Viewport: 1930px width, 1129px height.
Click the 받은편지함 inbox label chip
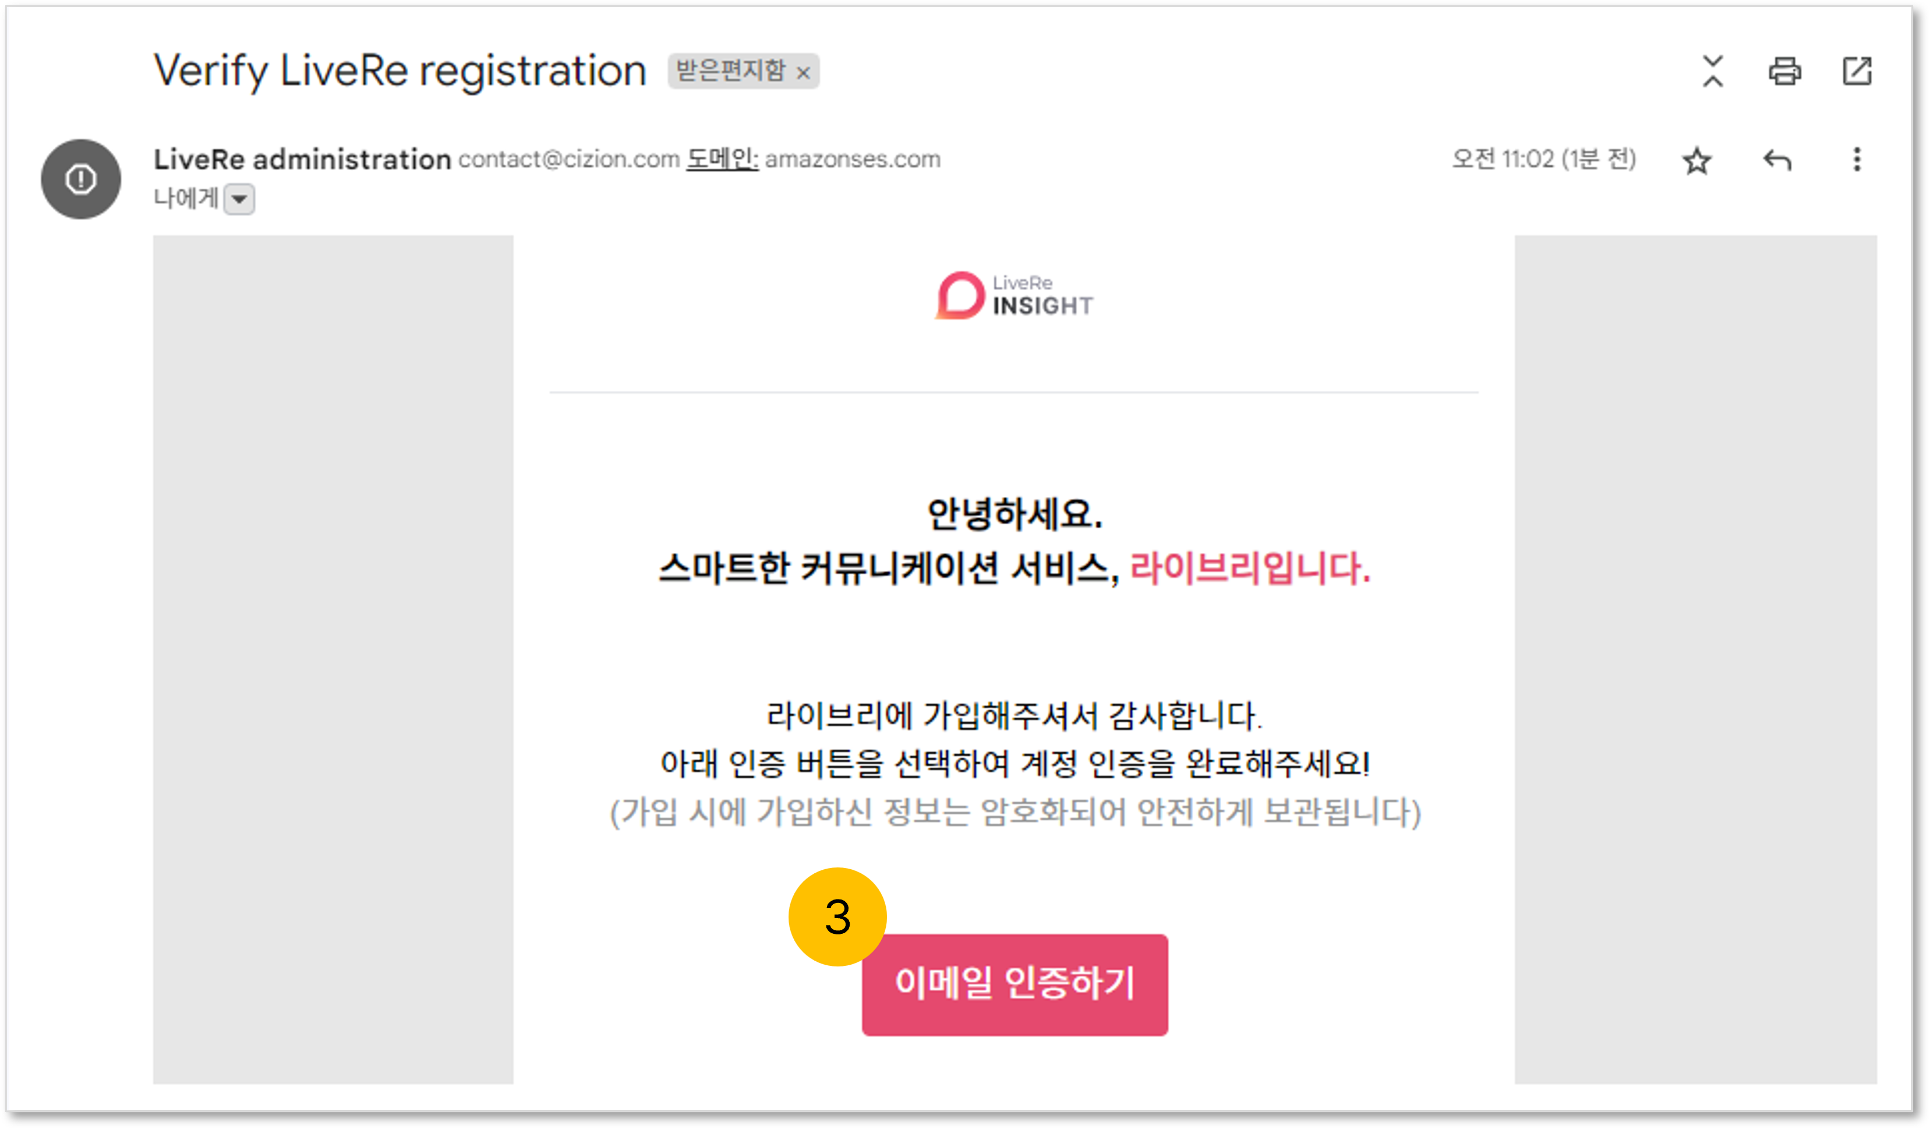click(730, 71)
